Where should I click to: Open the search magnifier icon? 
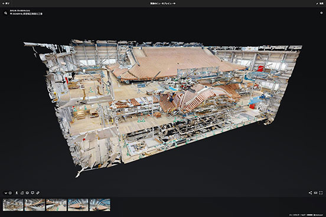(x=6, y=13)
